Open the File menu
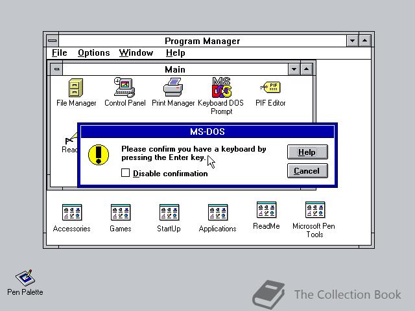 point(59,53)
